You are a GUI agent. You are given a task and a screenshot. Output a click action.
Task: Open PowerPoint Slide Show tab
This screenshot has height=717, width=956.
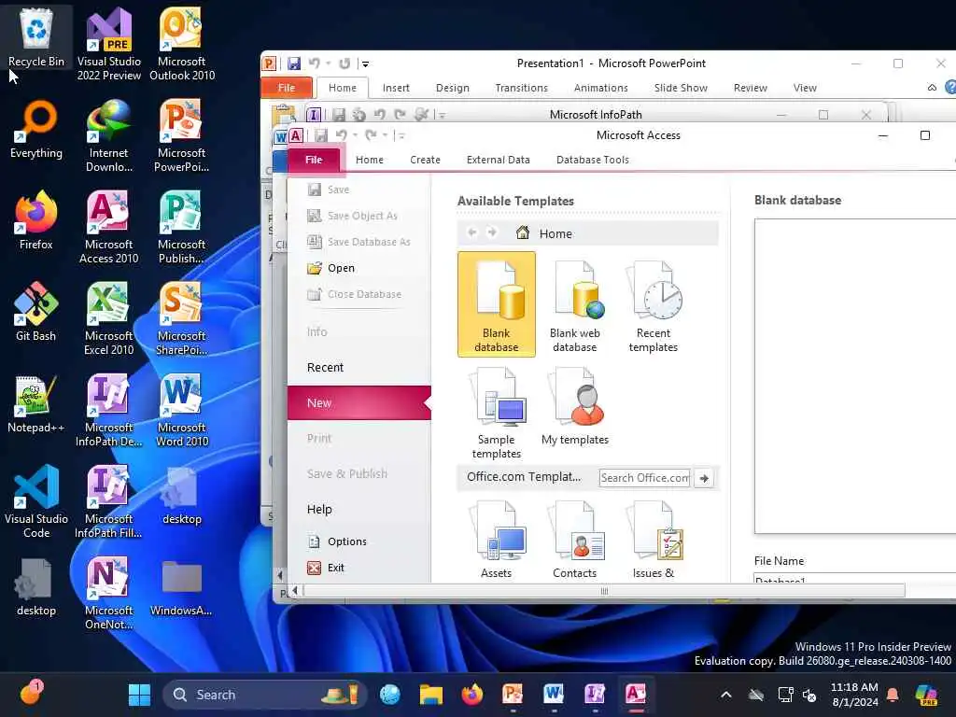(681, 88)
